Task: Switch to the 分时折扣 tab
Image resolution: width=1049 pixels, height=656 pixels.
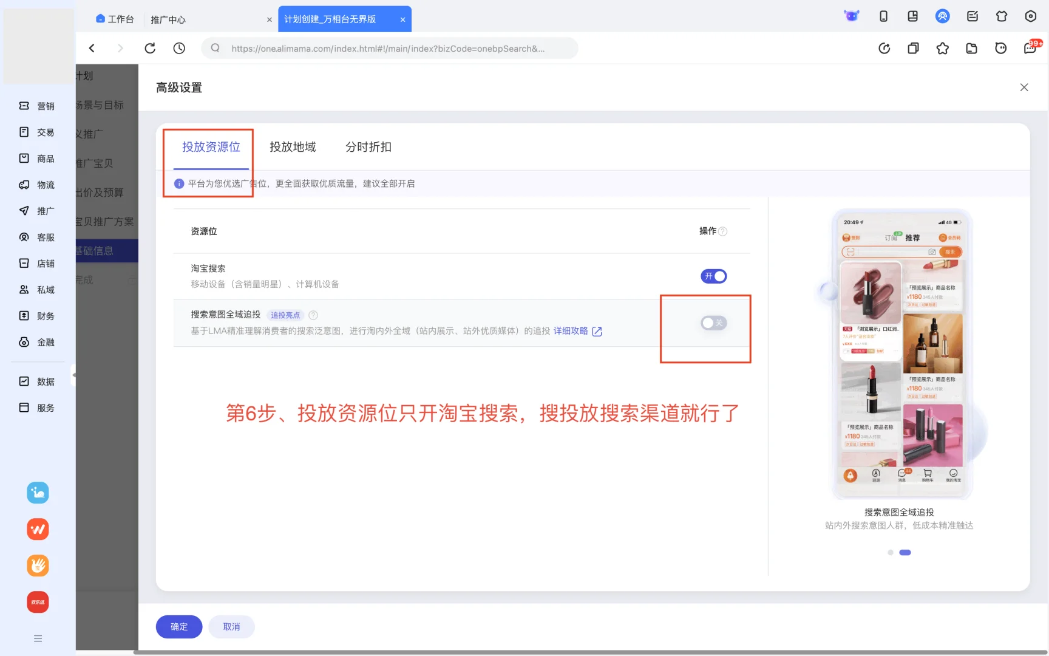Action: 368,147
